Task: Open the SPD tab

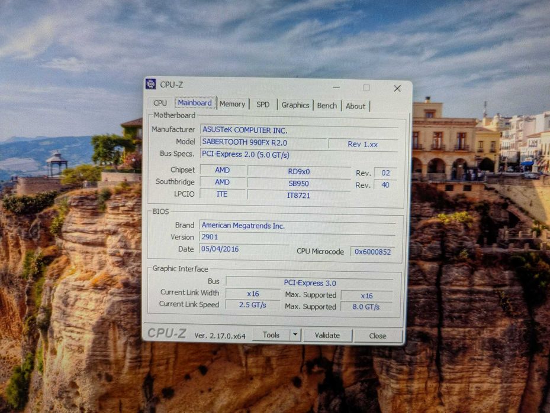Action: pos(263,105)
